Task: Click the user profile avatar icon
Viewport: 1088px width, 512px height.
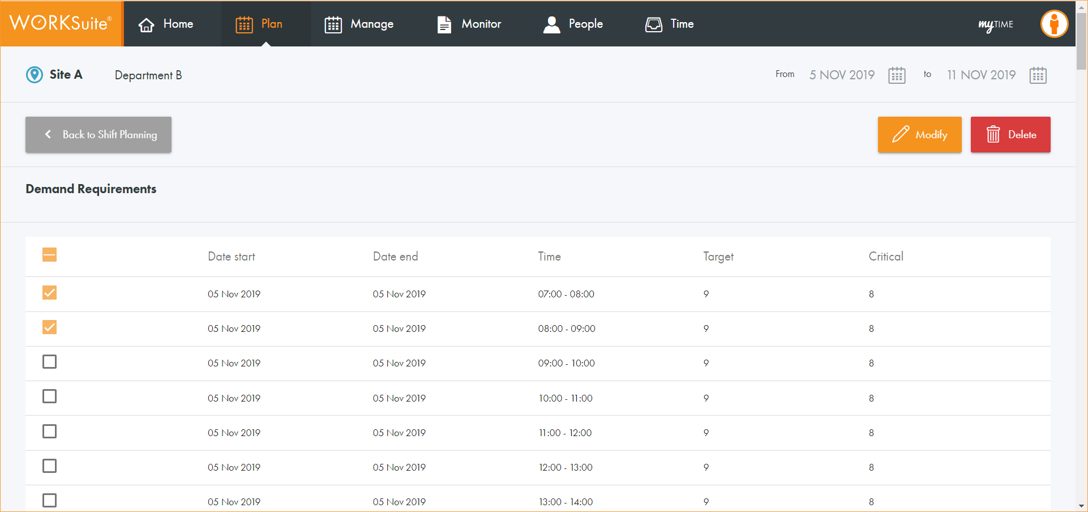Action: 1054,24
